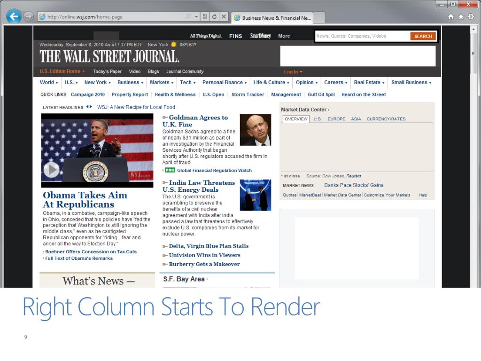The height and width of the screenshot is (361, 481).
Task: Open Gulf Oil Spill quick link
Action: point(321,94)
